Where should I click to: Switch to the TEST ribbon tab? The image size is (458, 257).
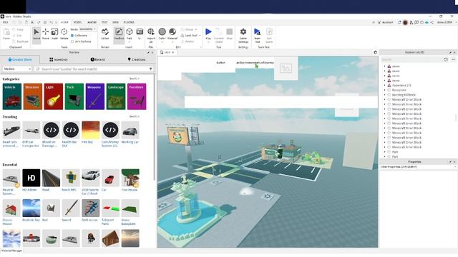[x=104, y=22]
